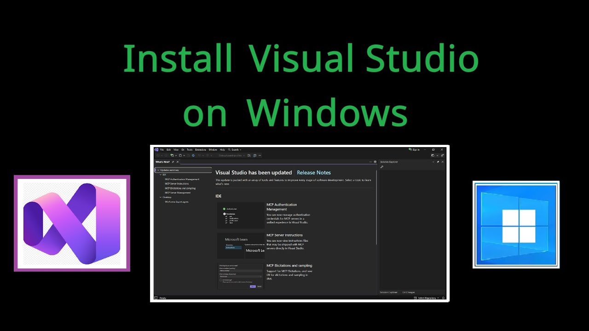589x331 pixels.
Task: Click the Sign in button
Action: [414, 149]
